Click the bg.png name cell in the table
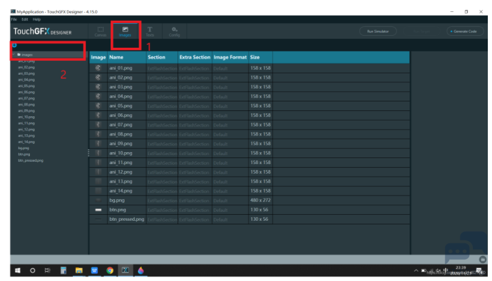 127,200
